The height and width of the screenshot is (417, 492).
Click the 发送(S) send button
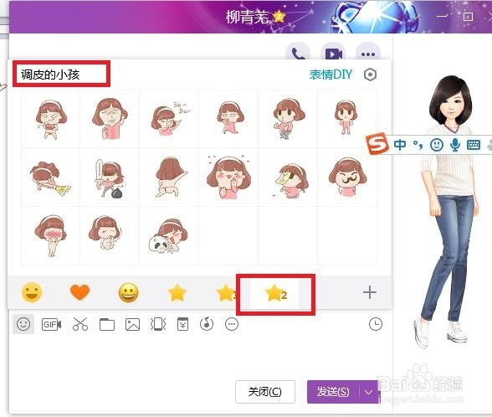tap(333, 392)
